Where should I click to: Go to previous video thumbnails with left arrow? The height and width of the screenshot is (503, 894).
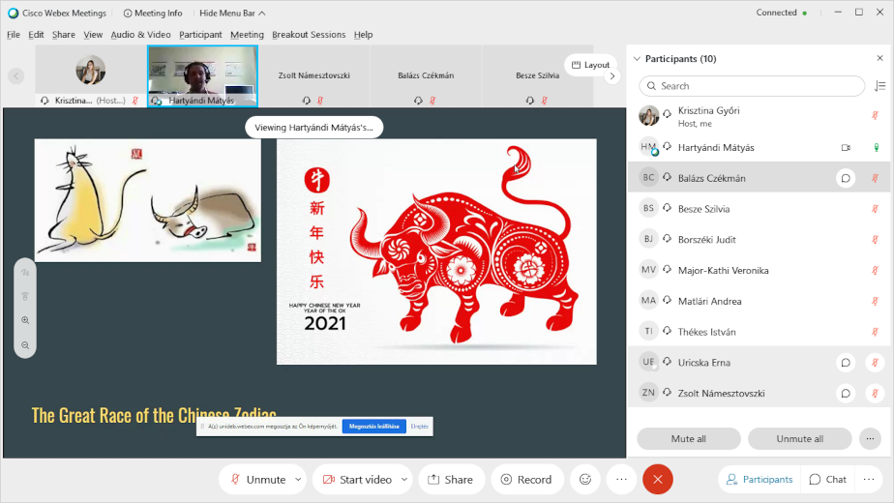(15, 75)
